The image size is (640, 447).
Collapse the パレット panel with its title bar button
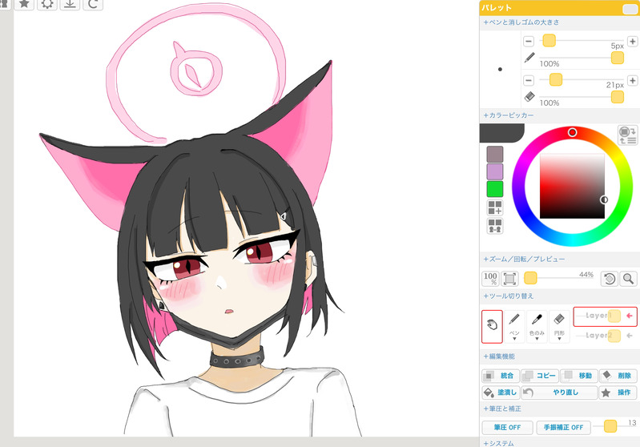630,9
